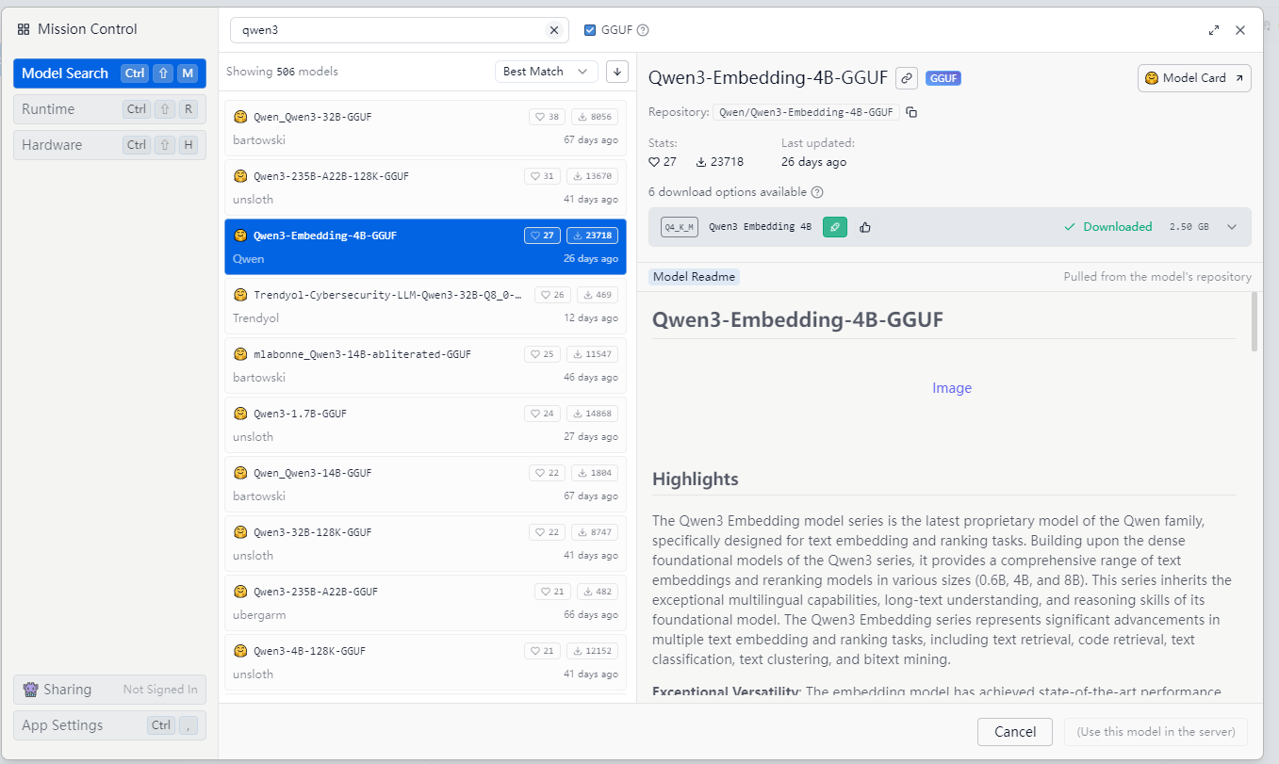
Task: Click the Cancel button
Action: tap(1015, 732)
